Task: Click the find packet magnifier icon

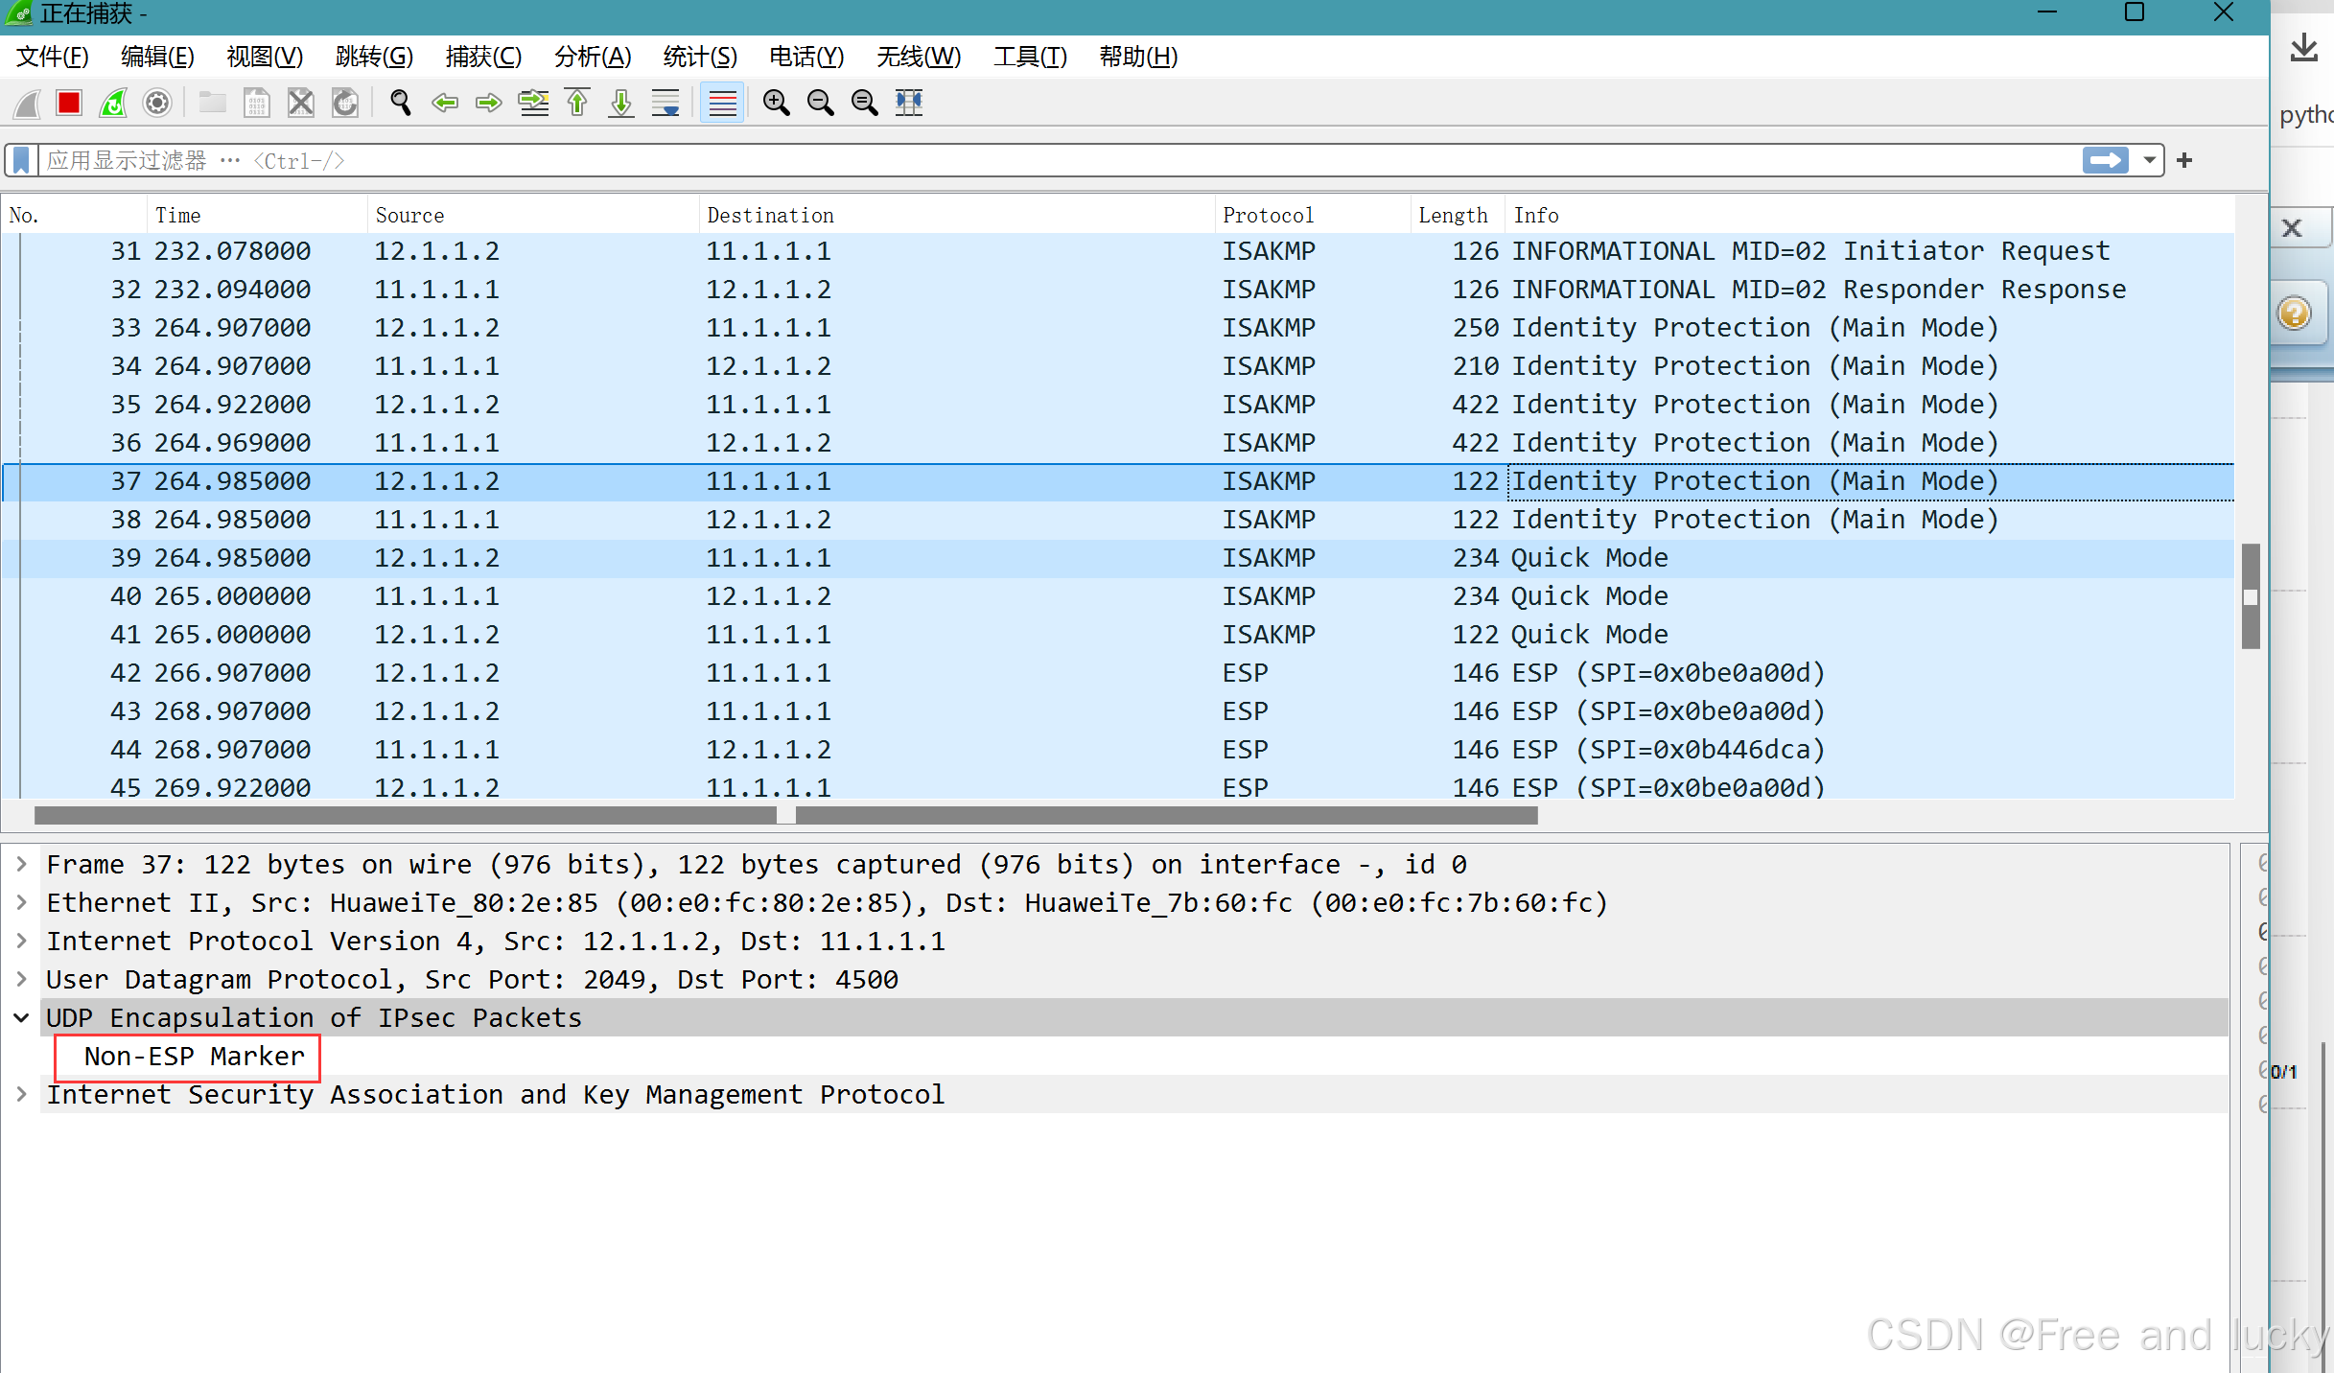Action: [x=401, y=103]
